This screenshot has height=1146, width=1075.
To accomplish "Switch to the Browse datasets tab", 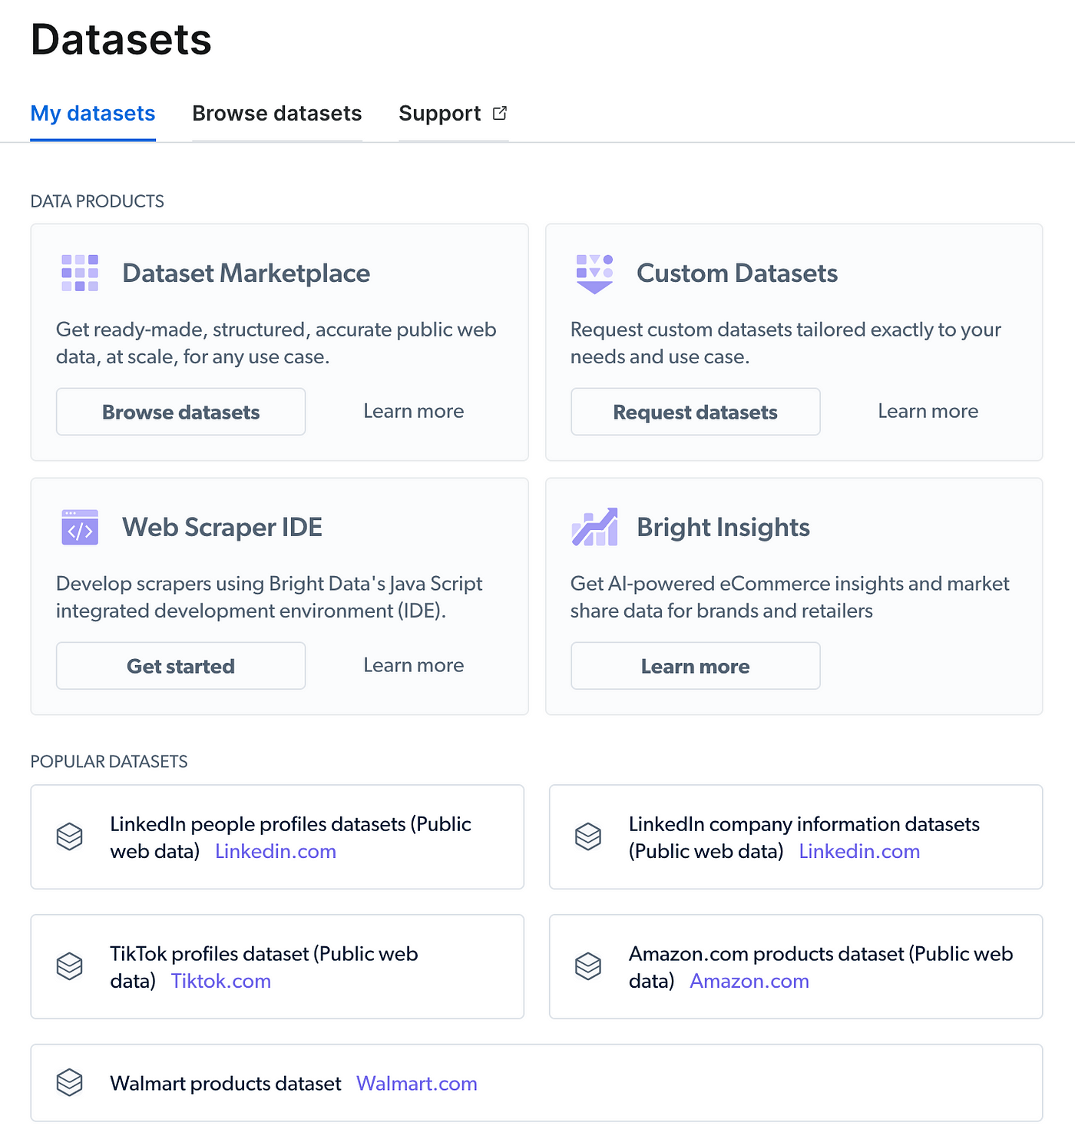I will click(x=276, y=114).
